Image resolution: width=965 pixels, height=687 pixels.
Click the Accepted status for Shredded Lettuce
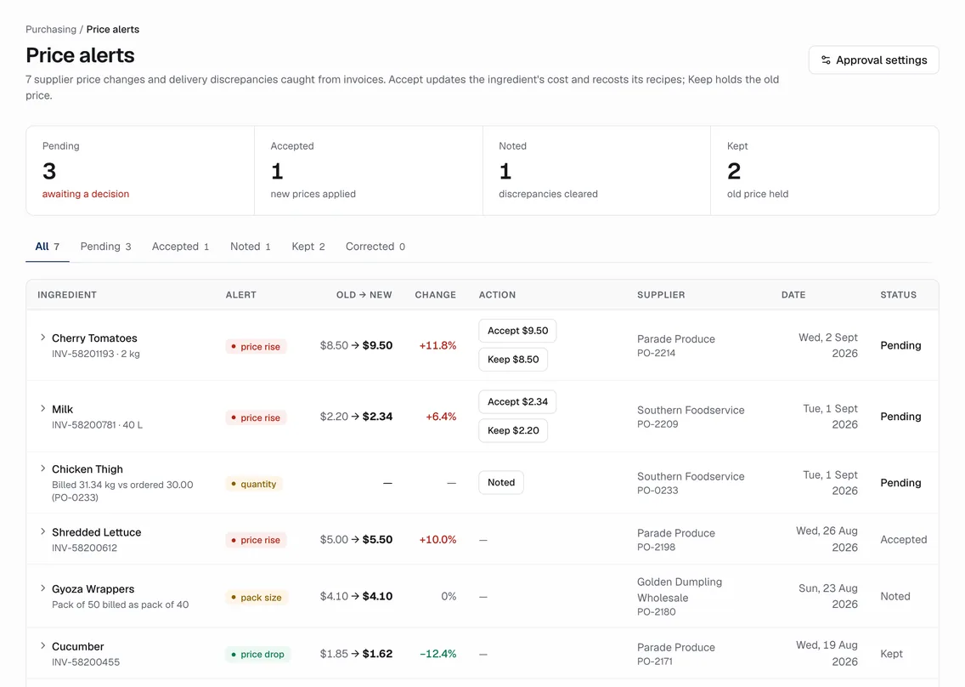click(903, 540)
